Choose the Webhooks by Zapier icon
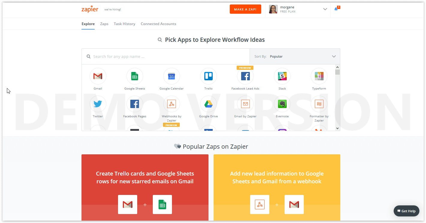Image resolution: width=426 pixels, height=223 pixels. (x=171, y=104)
